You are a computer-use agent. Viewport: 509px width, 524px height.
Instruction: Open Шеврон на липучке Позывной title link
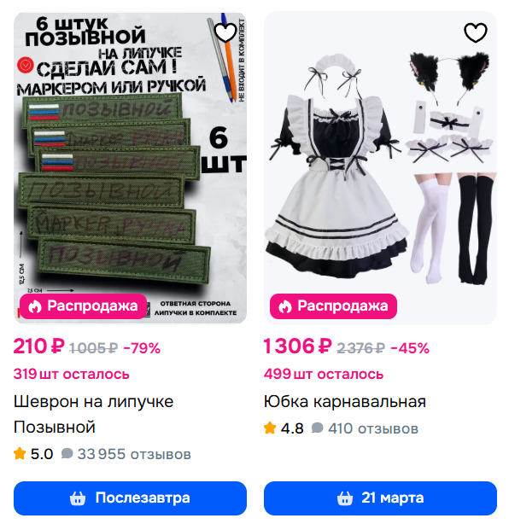coord(93,415)
